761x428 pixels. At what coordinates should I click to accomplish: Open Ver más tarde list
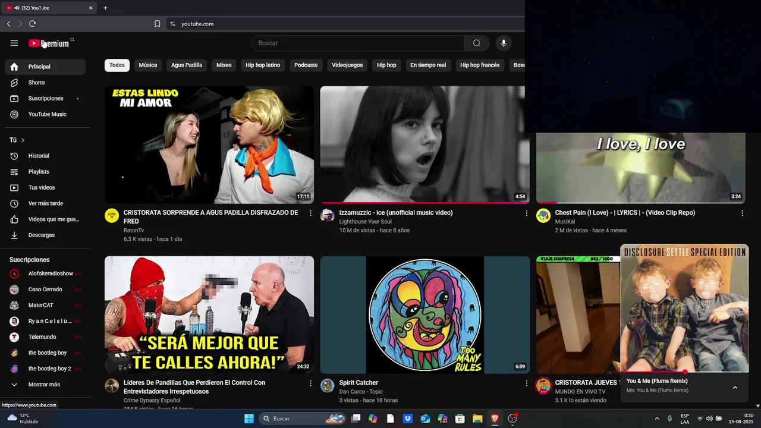[x=45, y=203]
